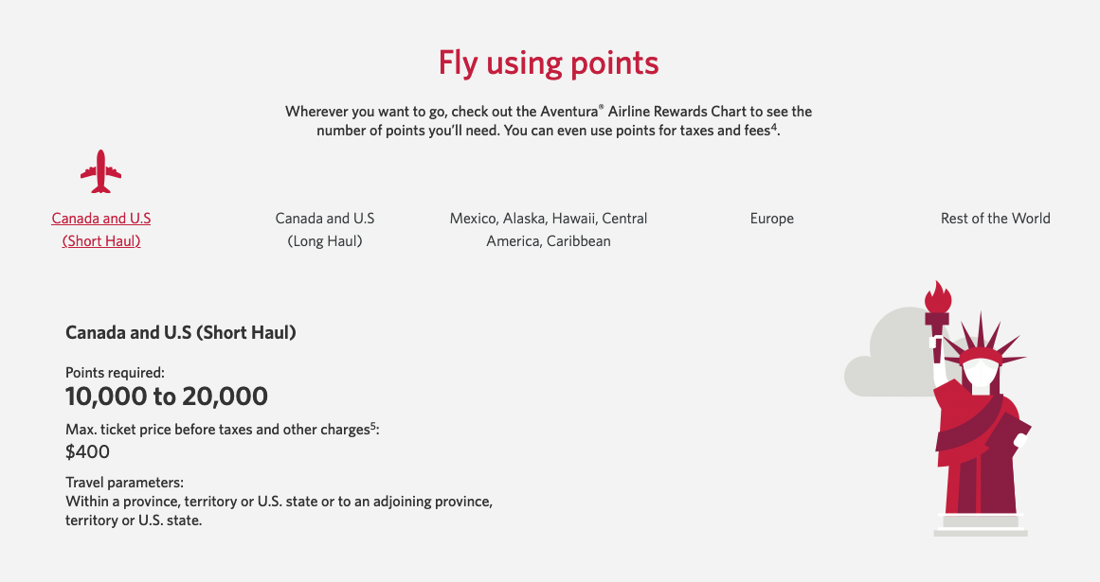Click the Fly using points heading
This screenshot has width=1100, height=582.
point(548,62)
